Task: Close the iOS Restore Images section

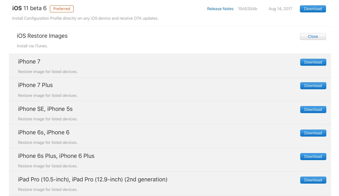Action: point(313,37)
